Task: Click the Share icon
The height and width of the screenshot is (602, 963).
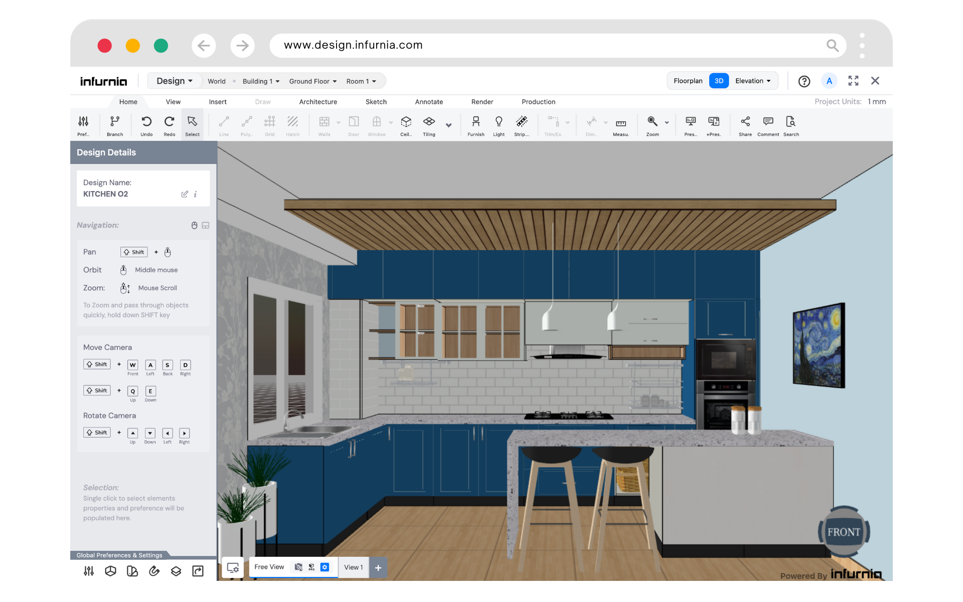Action: pos(745,122)
